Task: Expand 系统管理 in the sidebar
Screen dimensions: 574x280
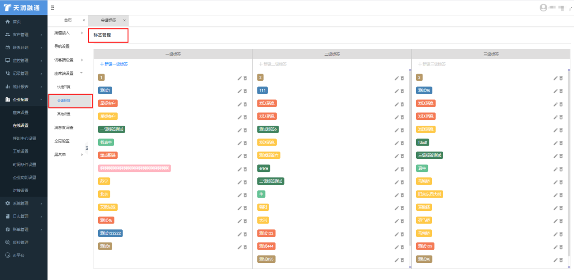Action: 24,204
